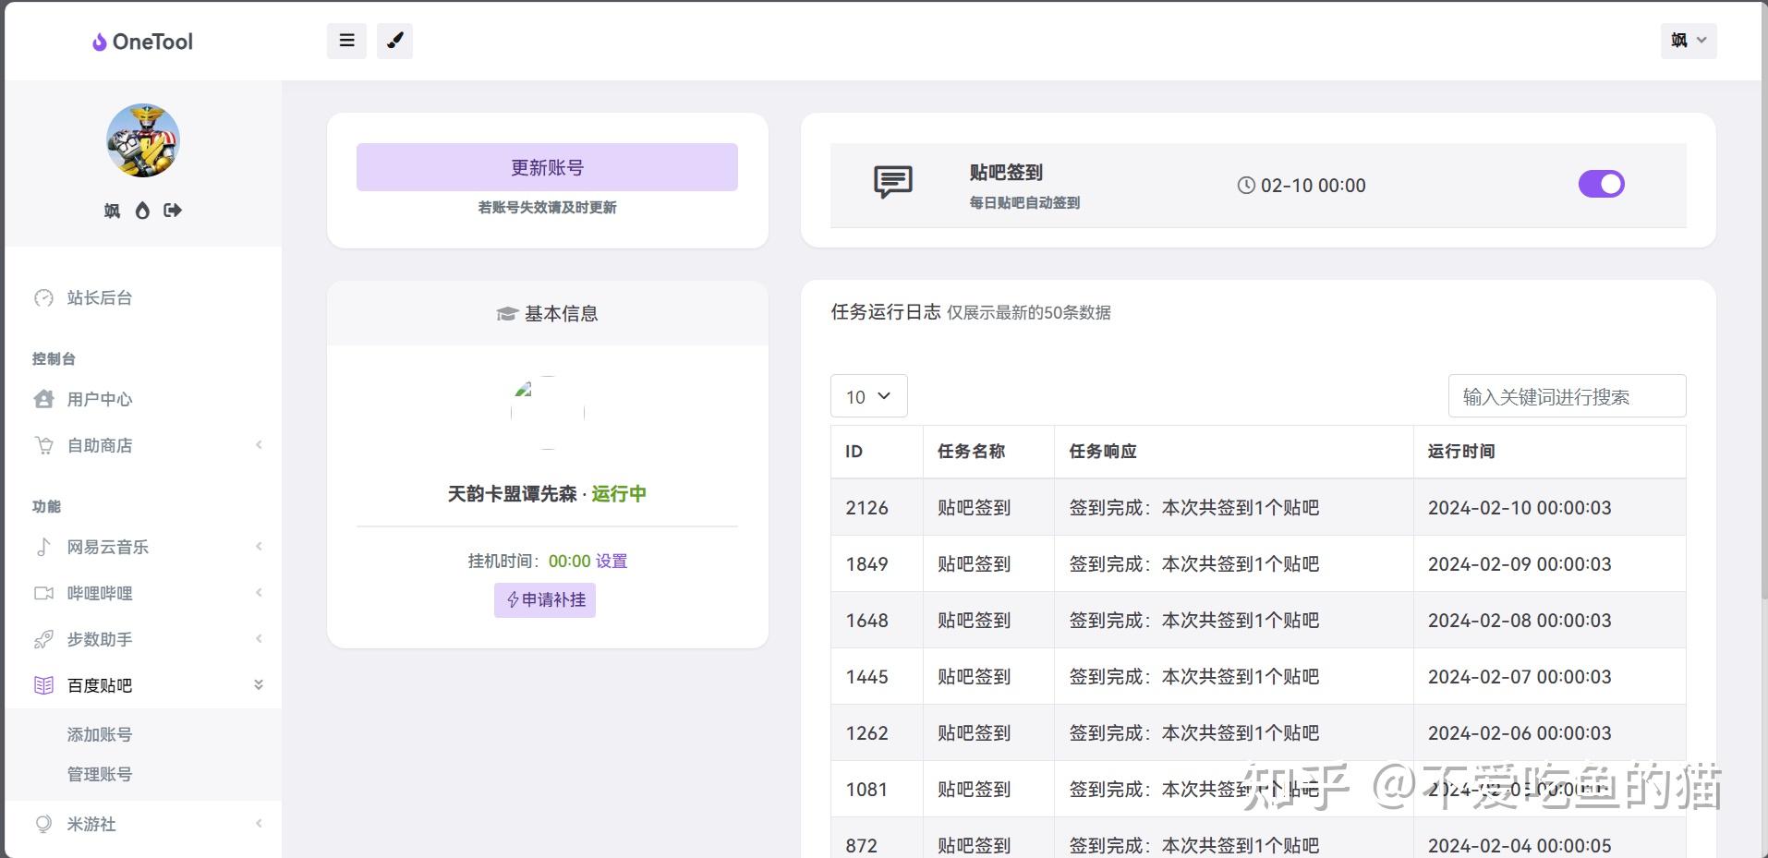
Task: Click the keyword search input field
Action: point(1566,395)
